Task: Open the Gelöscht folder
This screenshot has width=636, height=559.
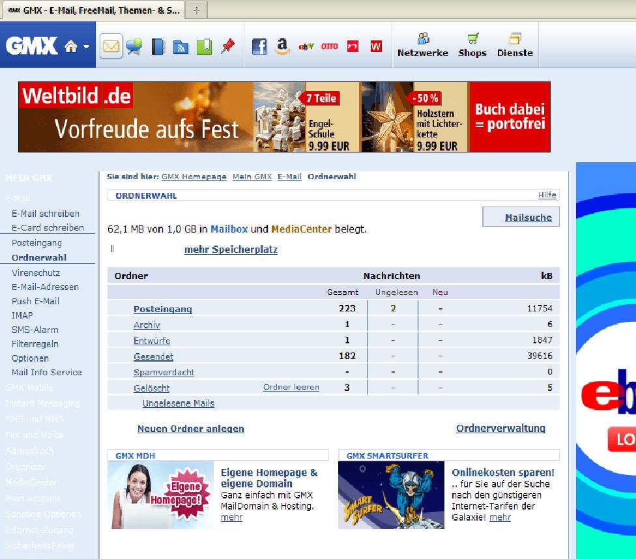Action: 151,388
